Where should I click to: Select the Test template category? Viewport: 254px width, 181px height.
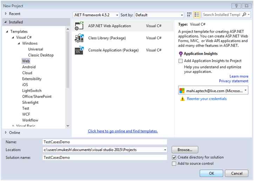26,108
